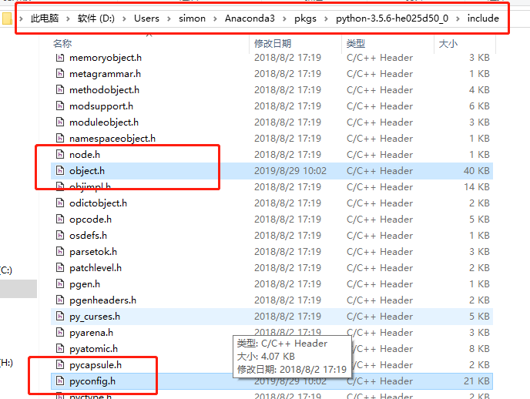Click the memoryobject.h file icon

tap(60, 58)
